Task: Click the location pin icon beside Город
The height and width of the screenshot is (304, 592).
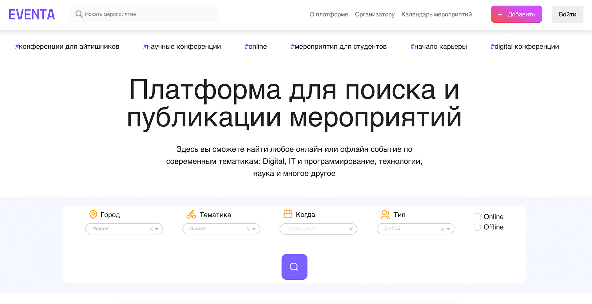Action: 93,215
